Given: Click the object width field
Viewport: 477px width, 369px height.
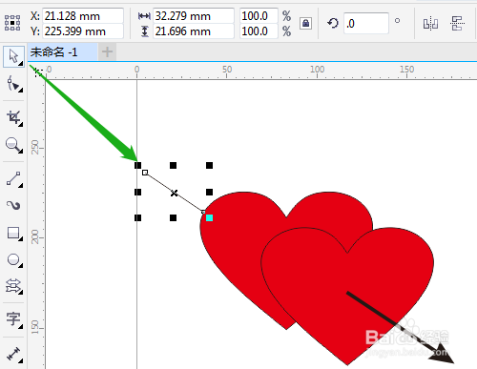Looking at the screenshot, I should point(194,16).
